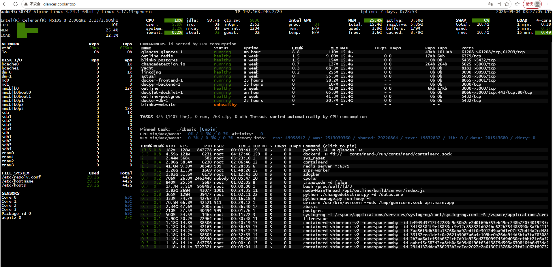This screenshot has height=267, width=553.
Task: Pin the python3.14 -m glances -w process
Action: click(332, 150)
